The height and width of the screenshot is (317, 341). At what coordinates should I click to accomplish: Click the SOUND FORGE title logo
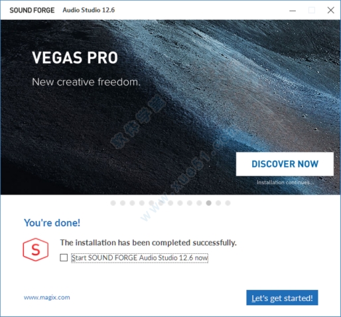point(32,10)
